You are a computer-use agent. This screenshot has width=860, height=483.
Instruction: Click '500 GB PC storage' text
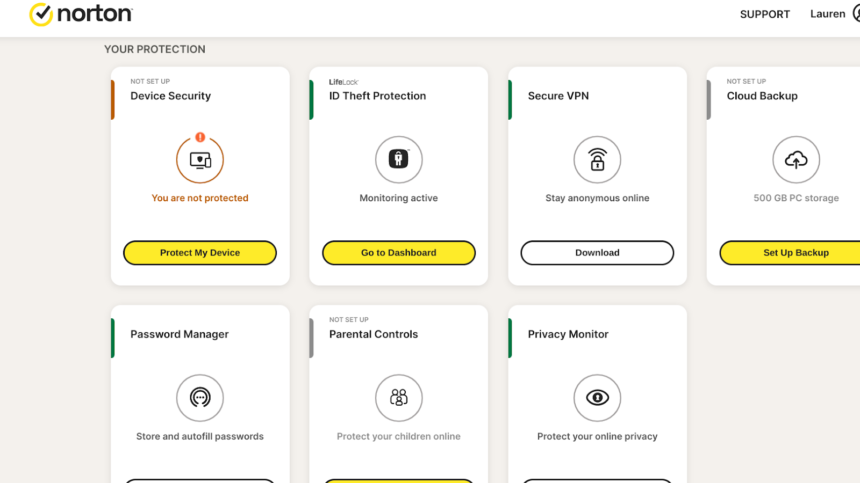click(796, 198)
